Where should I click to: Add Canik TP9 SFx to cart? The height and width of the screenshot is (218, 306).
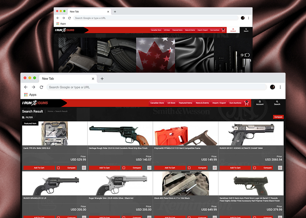click(x=39, y=168)
